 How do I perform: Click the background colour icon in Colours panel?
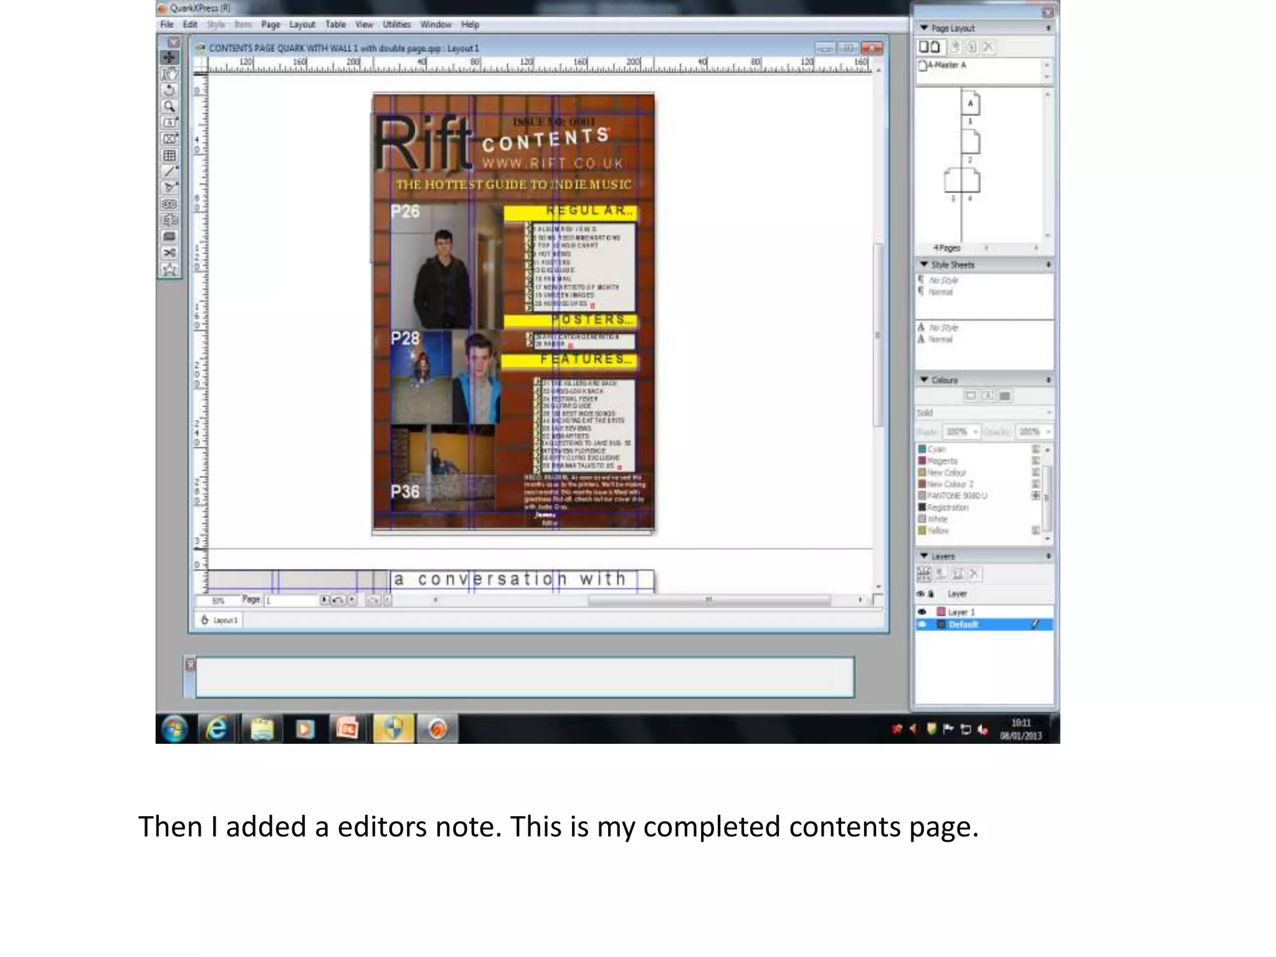[1004, 396]
